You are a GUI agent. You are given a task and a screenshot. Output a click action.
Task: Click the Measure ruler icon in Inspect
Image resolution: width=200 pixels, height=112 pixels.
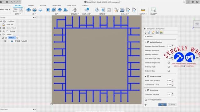(143, 10)
